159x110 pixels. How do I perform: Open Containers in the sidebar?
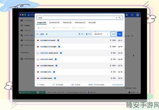[26, 20]
